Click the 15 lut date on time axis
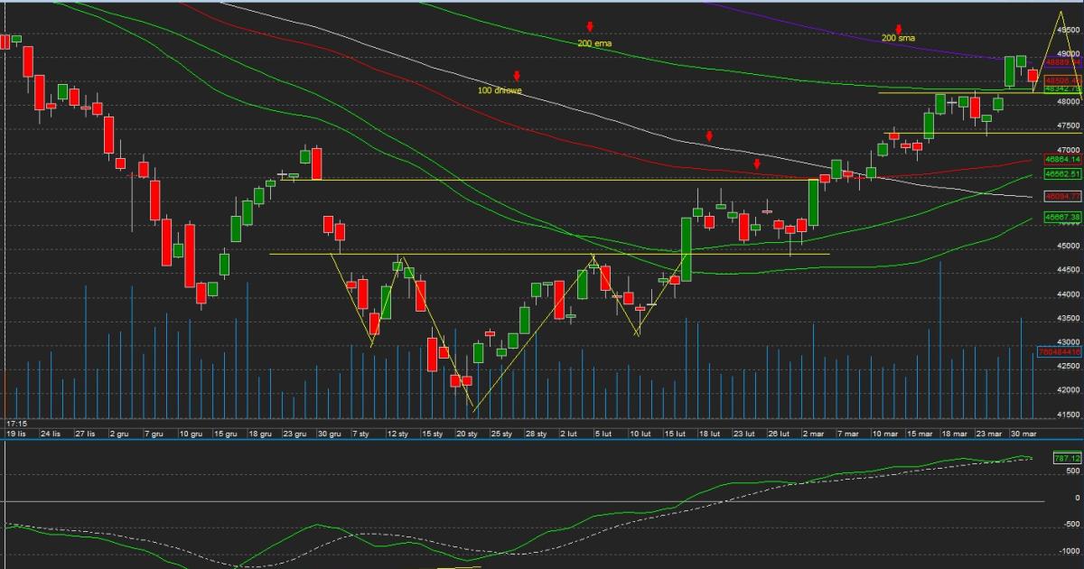The height and width of the screenshot is (569, 1084). (677, 434)
